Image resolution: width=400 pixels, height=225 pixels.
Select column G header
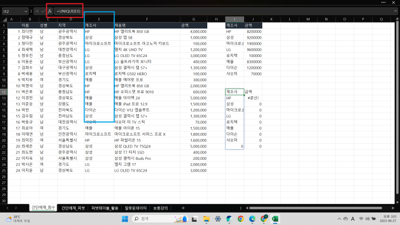pos(194,19)
